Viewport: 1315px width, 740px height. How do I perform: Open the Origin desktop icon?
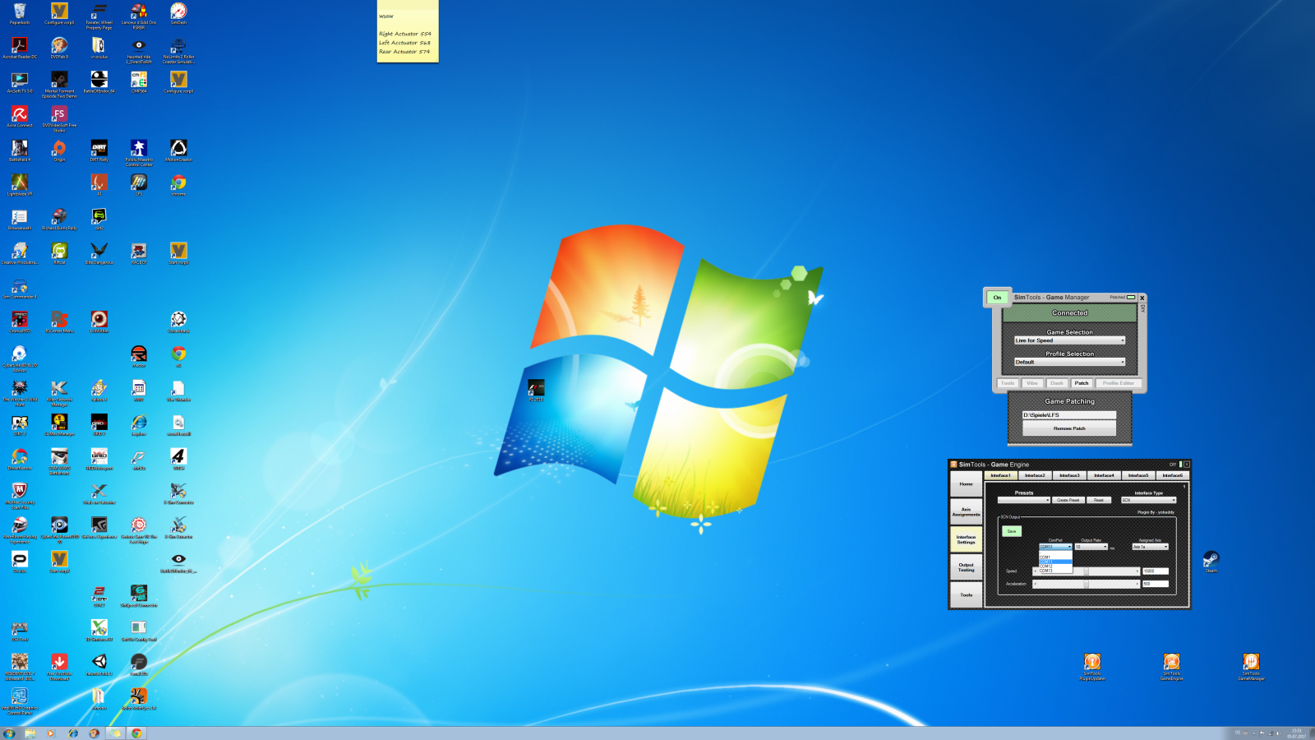pos(59,151)
